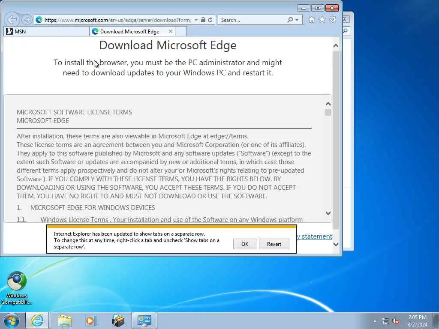Viewport: 439px width, 329px height.
Task: Open the privacy statement link
Action: click(315, 236)
